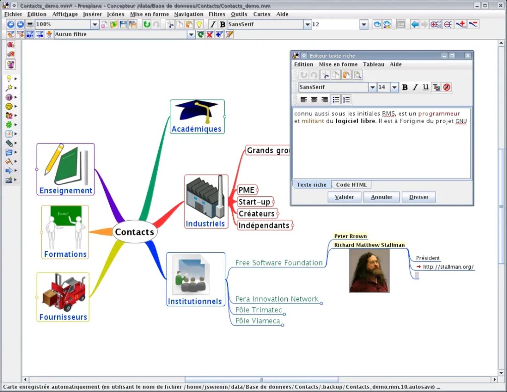The width and height of the screenshot is (507, 392).
Task: Select the central Contacts node
Action: (134, 232)
